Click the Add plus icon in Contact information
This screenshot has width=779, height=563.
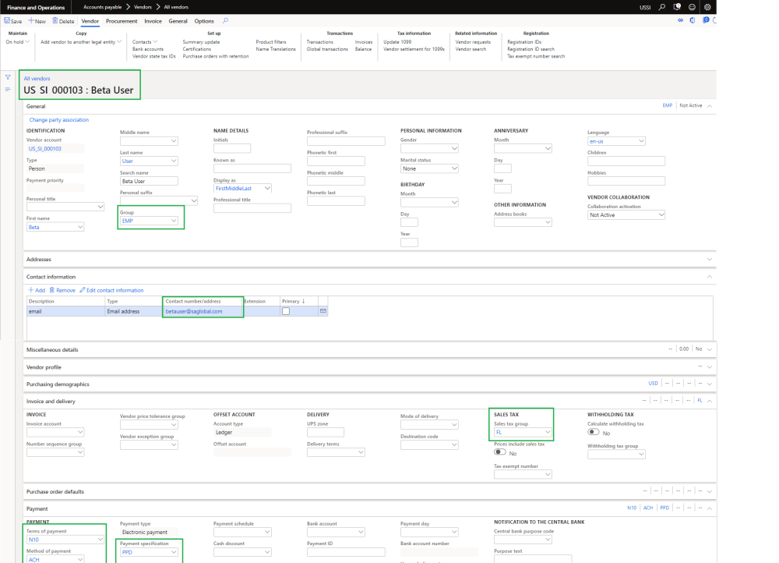click(31, 290)
